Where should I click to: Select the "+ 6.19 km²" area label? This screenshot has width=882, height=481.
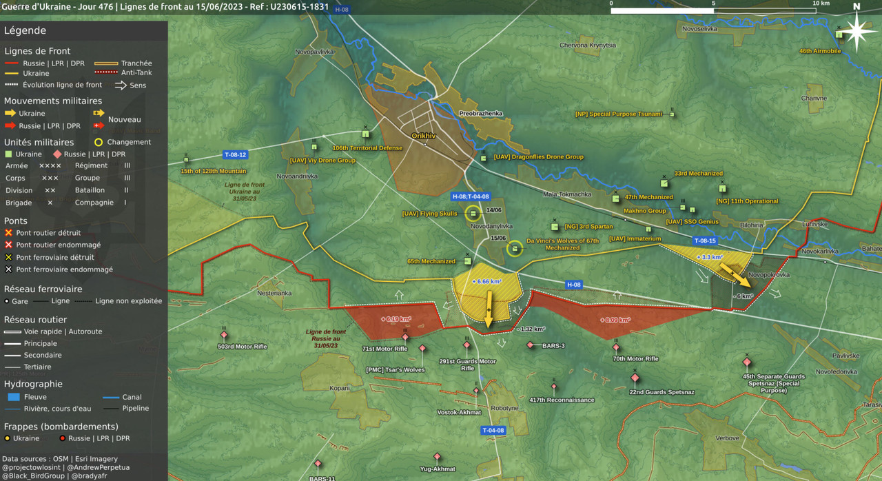coord(396,319)
